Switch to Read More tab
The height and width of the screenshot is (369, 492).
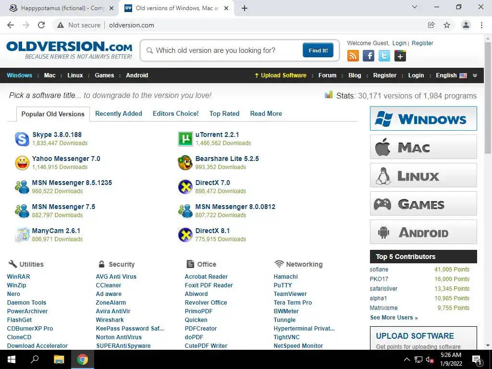(x=266, y=113)
